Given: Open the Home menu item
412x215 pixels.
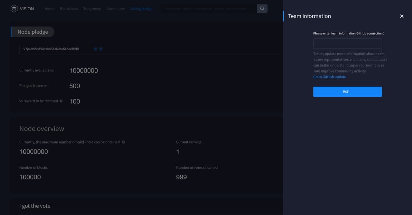Looking at the screenshot, I should pos(49,9).
